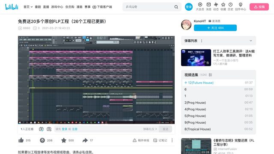This screenshot has width=274, height=154.
Task: Open the 直播 nav item
Action: tap(46, 7)
